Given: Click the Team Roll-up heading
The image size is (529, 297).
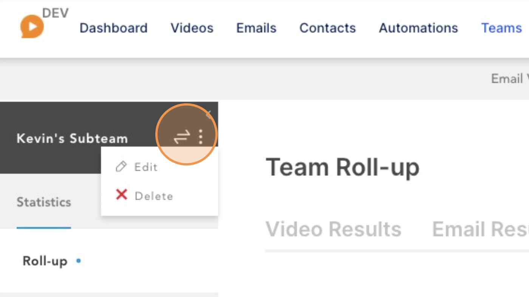Looking at the screenshot, I should click(x=343, y=167).
